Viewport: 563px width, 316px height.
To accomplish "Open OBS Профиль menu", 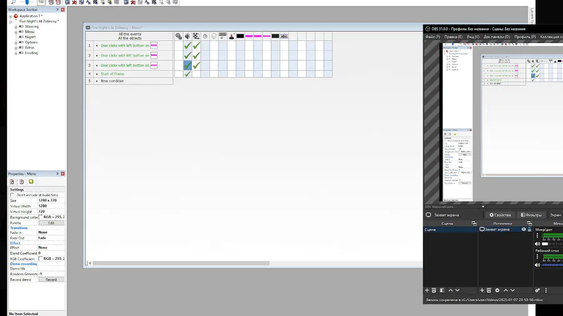I will tap(525, 37).
